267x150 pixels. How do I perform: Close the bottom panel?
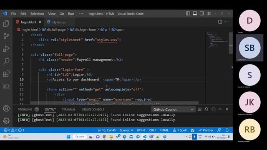(227, 109)
